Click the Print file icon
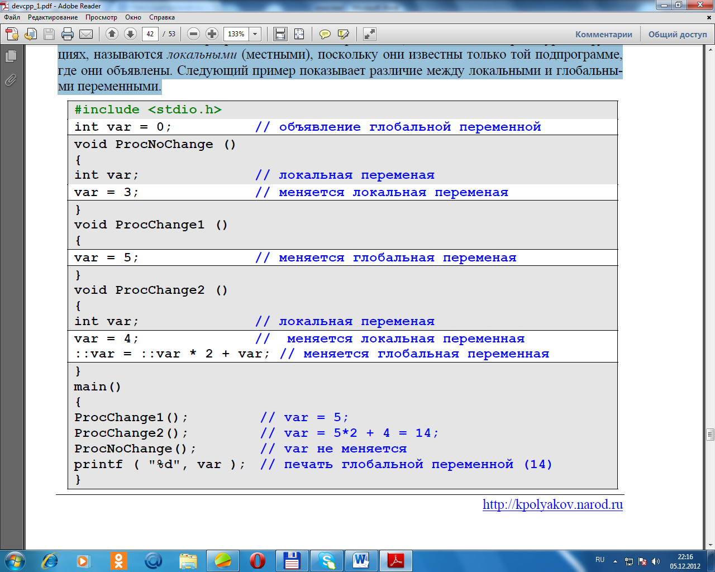Screen dimensions: 715x572 pyautogui.click(x=68, y=34)
